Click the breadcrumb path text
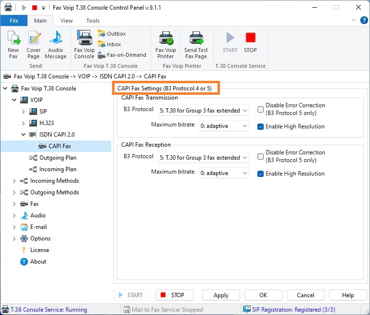 point(90,76)
